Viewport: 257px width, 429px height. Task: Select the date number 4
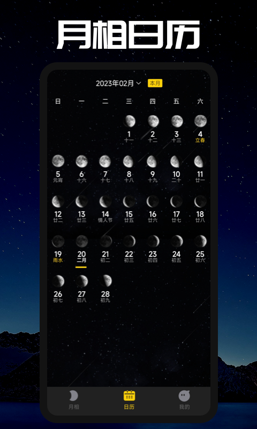pos(200,134)
